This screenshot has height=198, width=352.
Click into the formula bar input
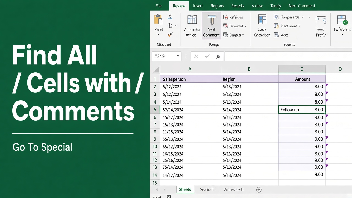point(288,56)
